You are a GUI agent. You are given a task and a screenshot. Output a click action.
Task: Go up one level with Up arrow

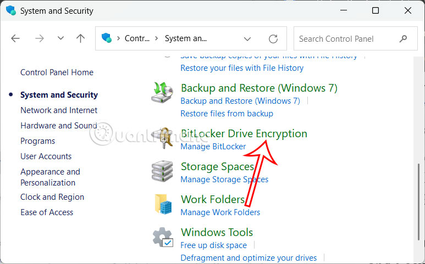pos(81,38)
